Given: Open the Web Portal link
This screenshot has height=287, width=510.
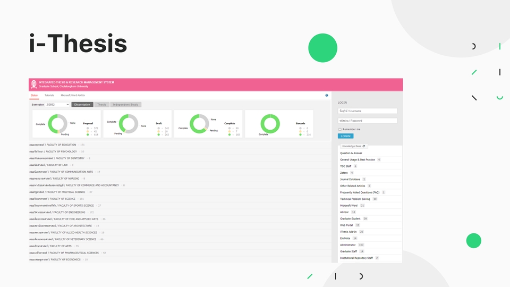Looking at the screenshot, I should pyautogui.click(x=346, y=225).
